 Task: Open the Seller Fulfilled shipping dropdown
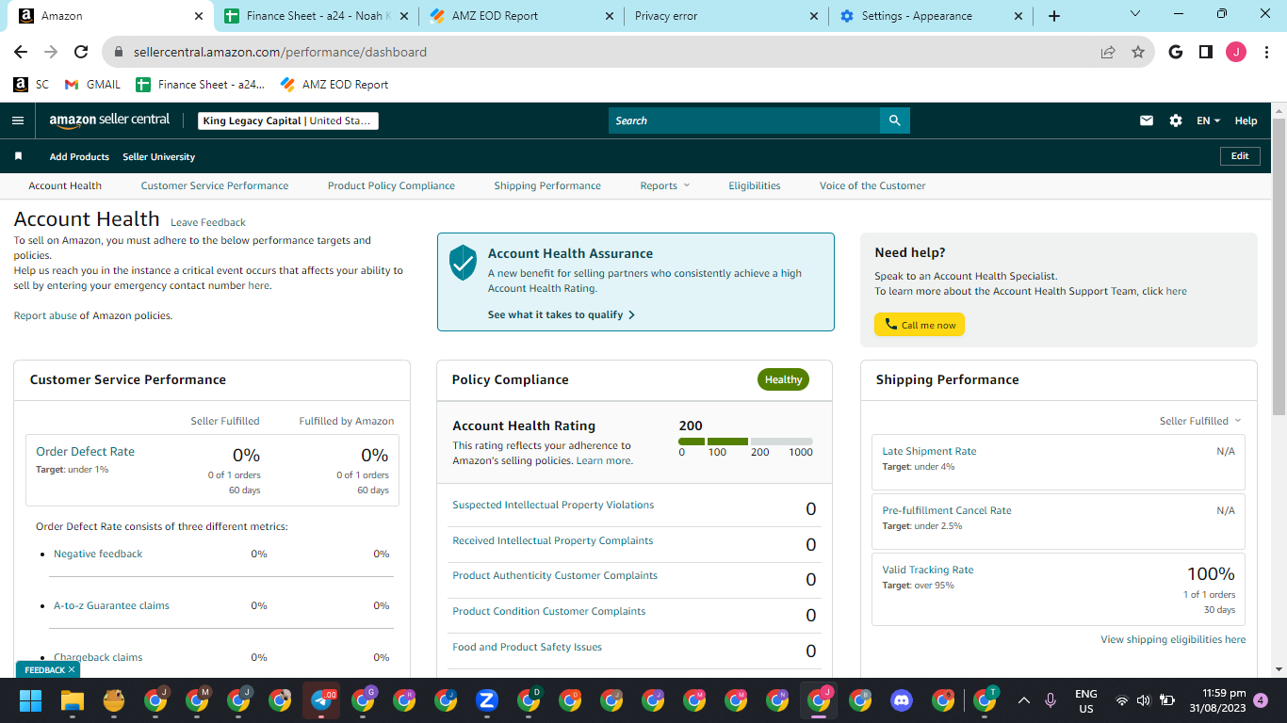point(1200,421)
